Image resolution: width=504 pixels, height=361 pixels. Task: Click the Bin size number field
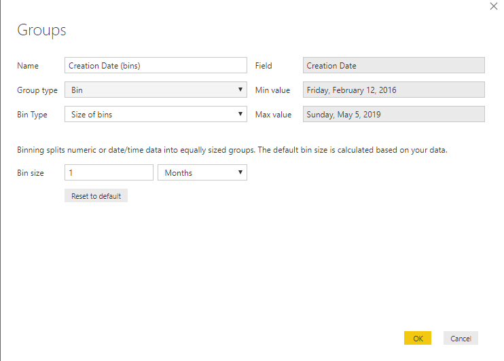coord(109,172)
